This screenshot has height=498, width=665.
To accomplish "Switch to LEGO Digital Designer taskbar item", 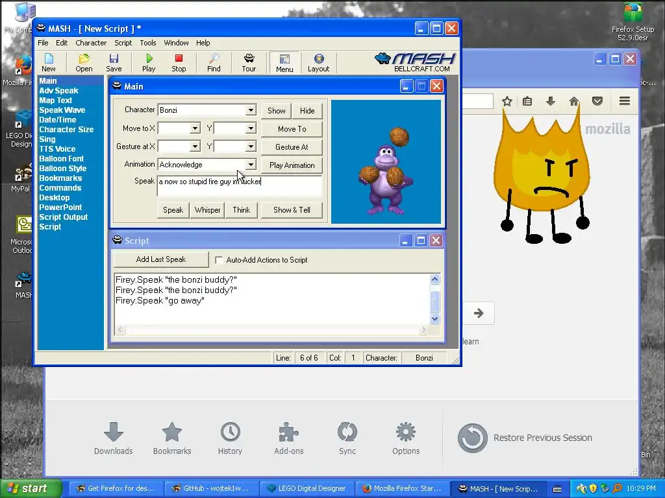I will (307, 489).
